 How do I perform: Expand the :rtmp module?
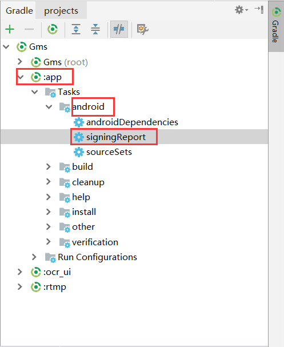(x=20, y=287)
